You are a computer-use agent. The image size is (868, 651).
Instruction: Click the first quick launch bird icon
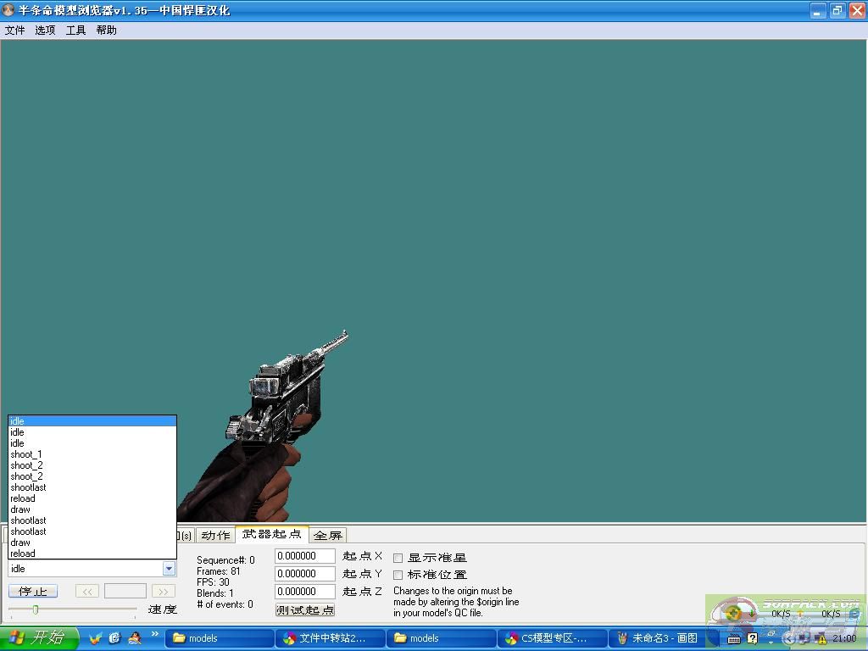point(95,638)
